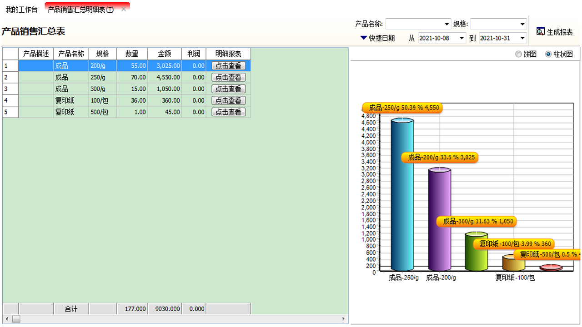The width and height of the screenshot is (582, 327).
Task: Click the 合计 totals row
Action: [71, 308]
